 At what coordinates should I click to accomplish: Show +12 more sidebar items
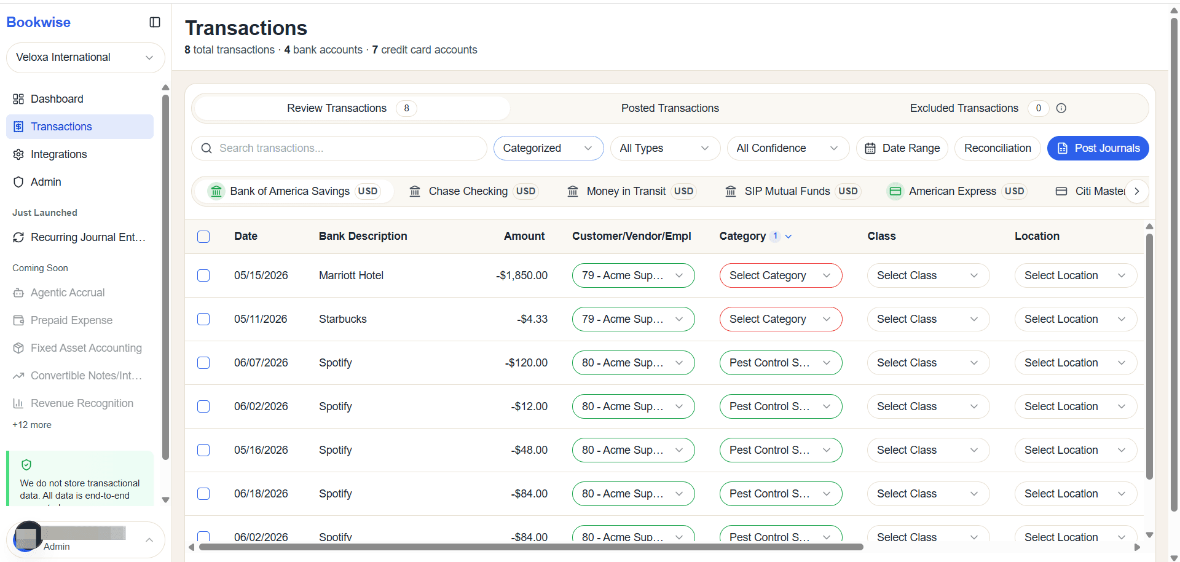tap(32, 425)
